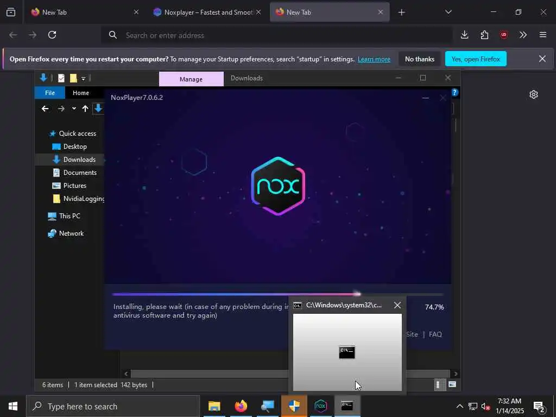Expand recent locations dropdown in Explorer

[x=74, y=109]
